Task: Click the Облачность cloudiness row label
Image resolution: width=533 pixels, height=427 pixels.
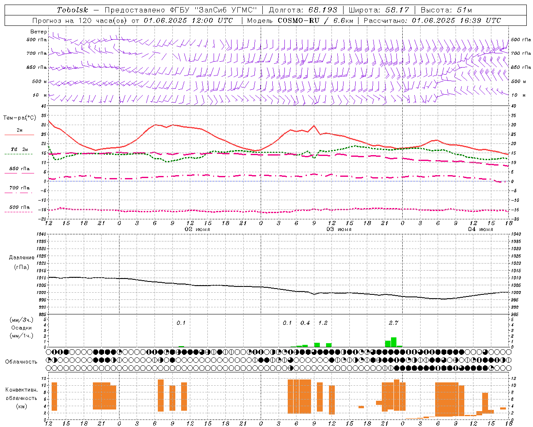Action: point(21,362)
